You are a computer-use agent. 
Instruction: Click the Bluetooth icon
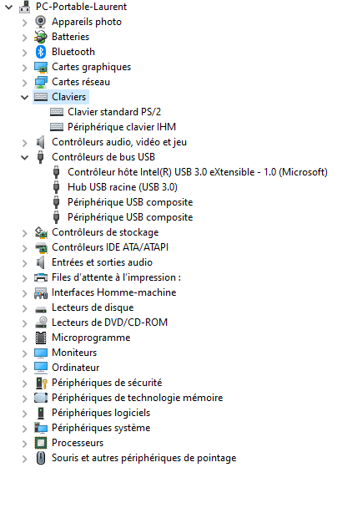click(40, 52)
